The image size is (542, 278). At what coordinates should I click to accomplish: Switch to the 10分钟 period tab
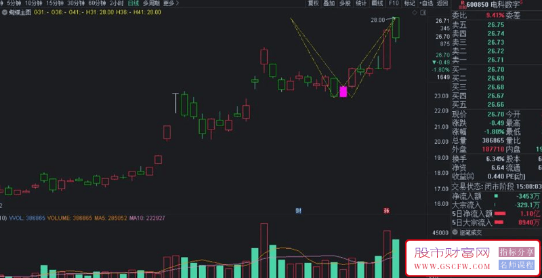tap(33, 3)
